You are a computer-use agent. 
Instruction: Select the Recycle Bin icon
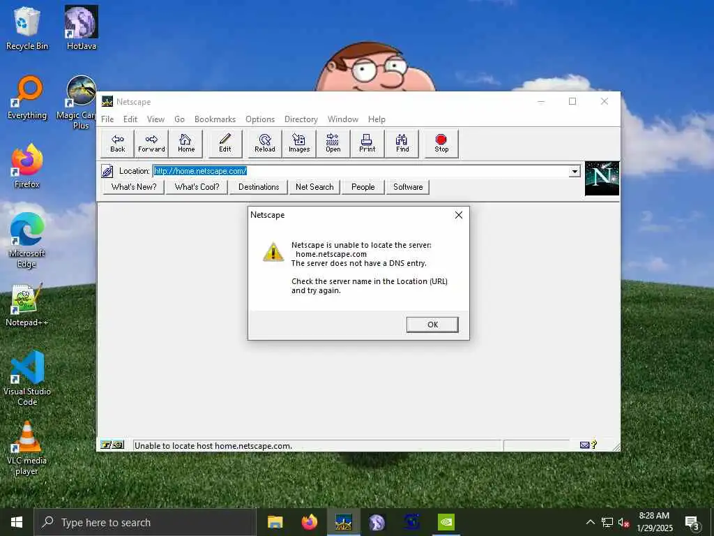[x=27, y=28]
